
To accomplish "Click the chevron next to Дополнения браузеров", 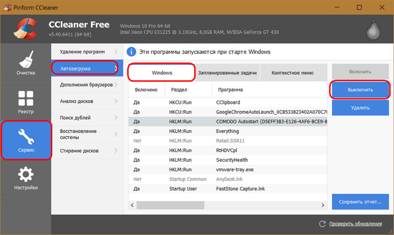I will 116,85.
